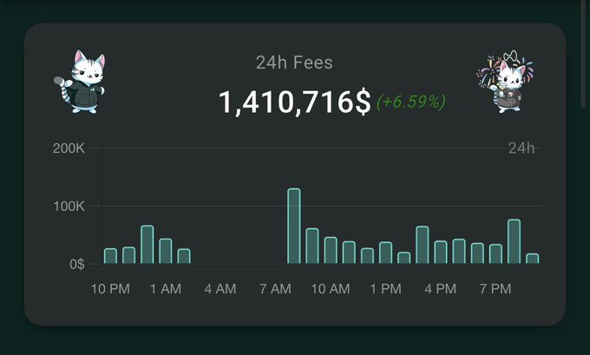The width and height of the screenshot is (590, 355).
Task: Click the 10 PM x-axis label
Action: click(x=110, y=289)
